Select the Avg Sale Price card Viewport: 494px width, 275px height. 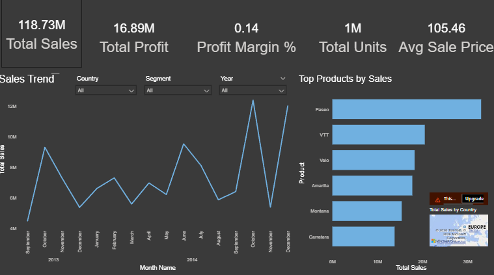446,37
